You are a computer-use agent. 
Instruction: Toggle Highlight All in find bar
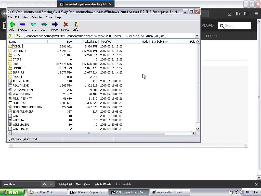point(64,184)
